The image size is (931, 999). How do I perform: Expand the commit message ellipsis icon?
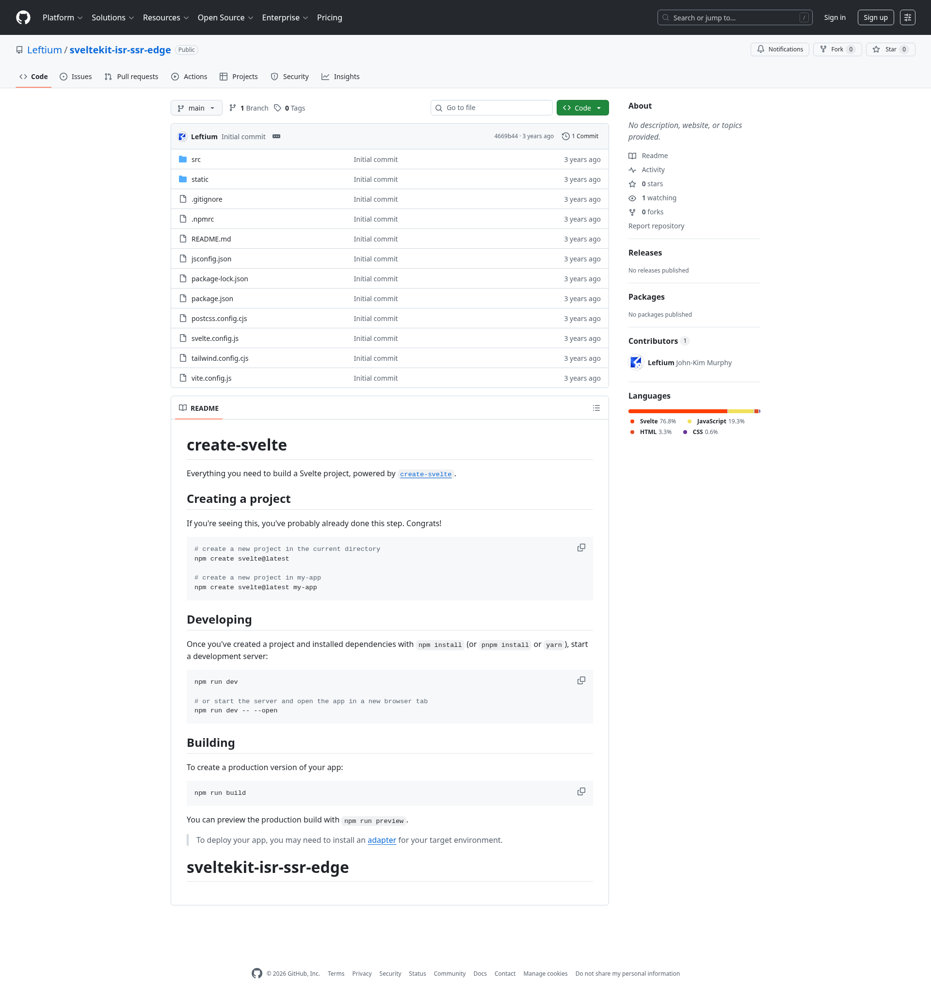pos(276,136)
